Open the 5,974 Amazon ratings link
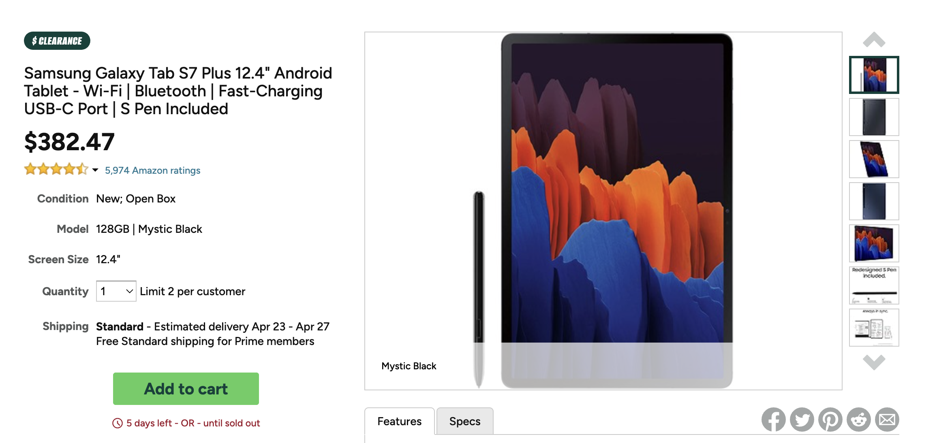Screen dimensions: 937x443 (x=152, y=170)
